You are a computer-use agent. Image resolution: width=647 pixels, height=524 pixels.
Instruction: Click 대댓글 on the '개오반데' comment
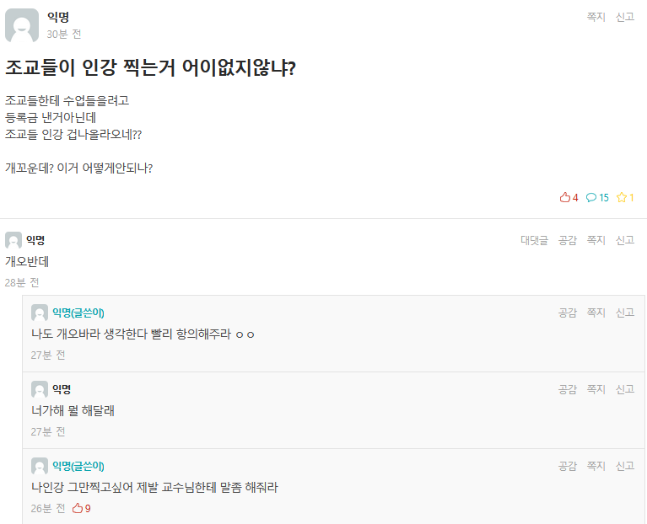pos(534,240)
